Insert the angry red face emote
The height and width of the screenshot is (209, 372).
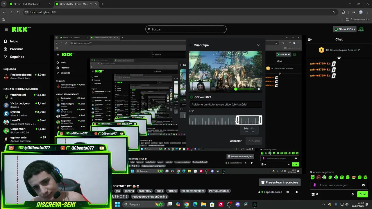(319, 177)
